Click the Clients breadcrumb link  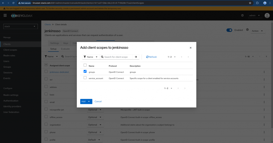pyautogui.click(x=48, y=24)
